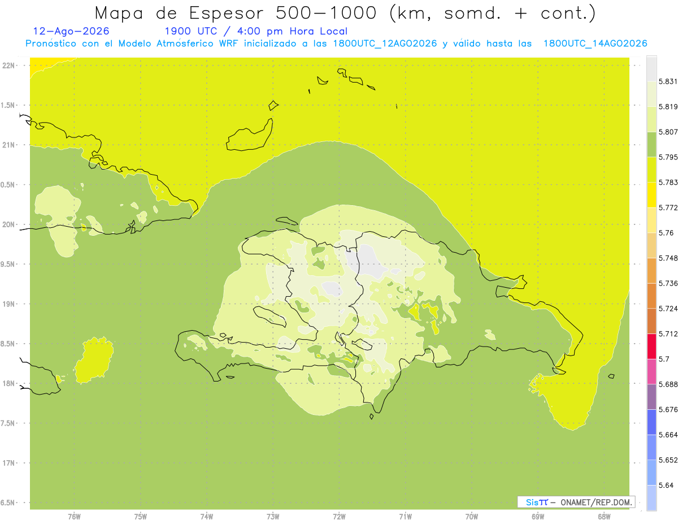Click the legend value 5.736
The width and height of the screenshot is (678, 524).
click(668, 283)
